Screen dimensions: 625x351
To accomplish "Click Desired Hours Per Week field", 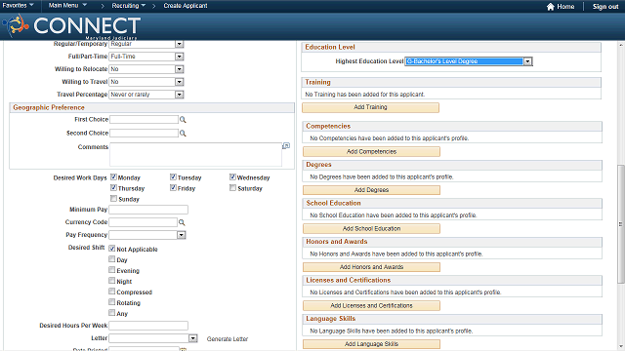I will pos(148,326).
